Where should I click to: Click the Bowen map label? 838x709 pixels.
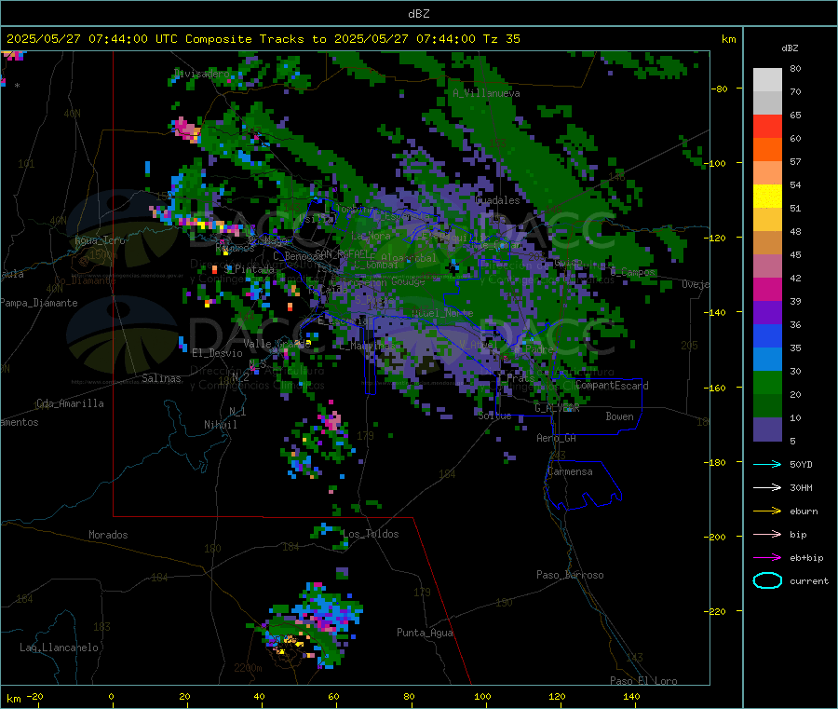point(619,416)
